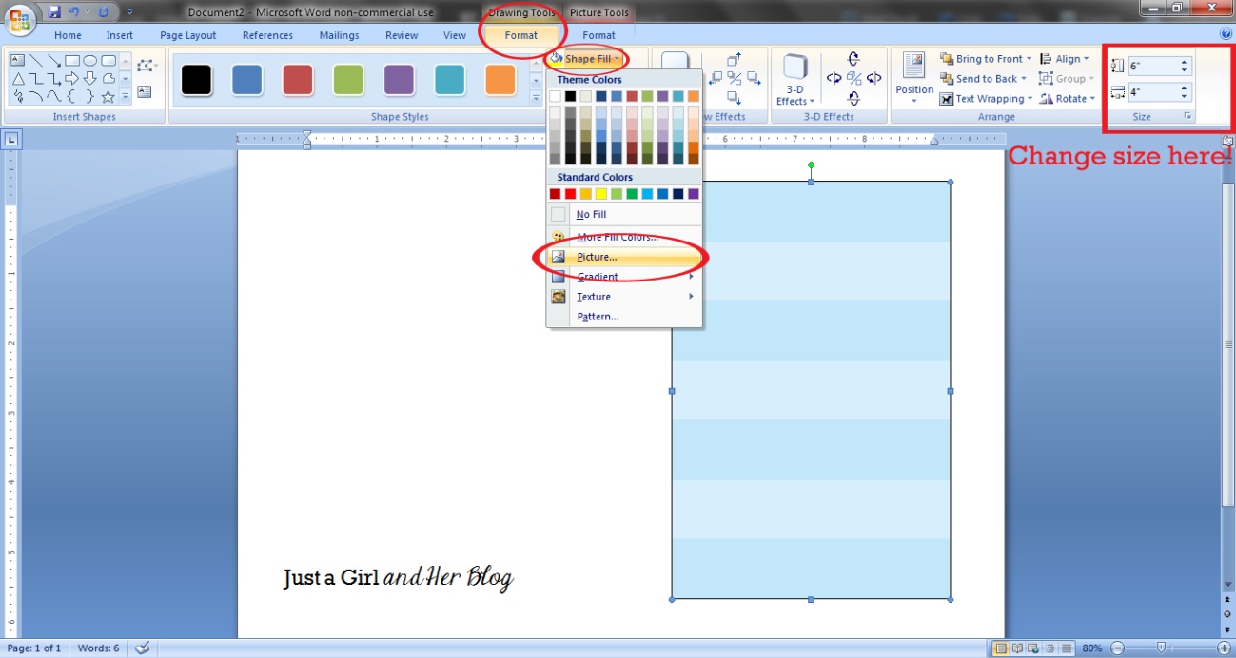This screenshot has width=1236, height=658.
Task: Switch to Picture Tools Format tab
Action: pos(598,35)
